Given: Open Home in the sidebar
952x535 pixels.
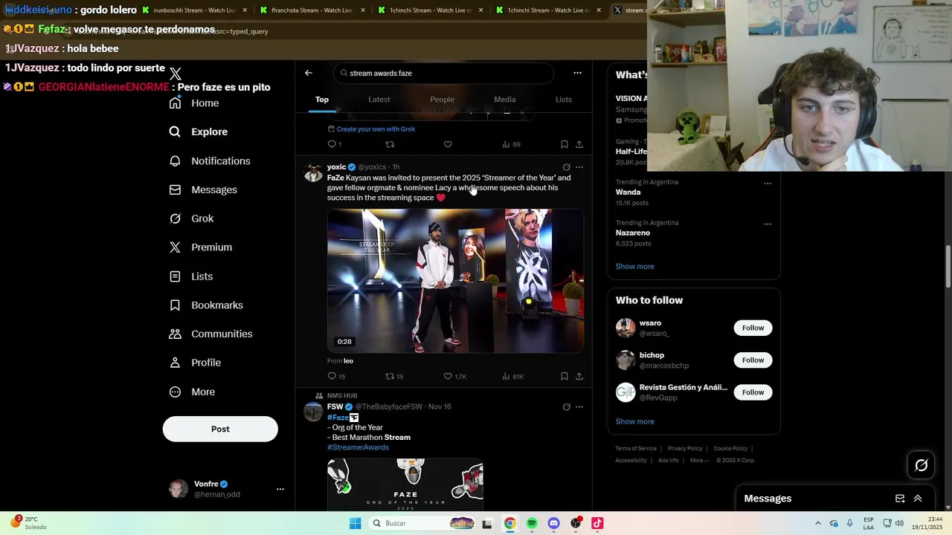Looking at the screenshot, I should point(194,103).
